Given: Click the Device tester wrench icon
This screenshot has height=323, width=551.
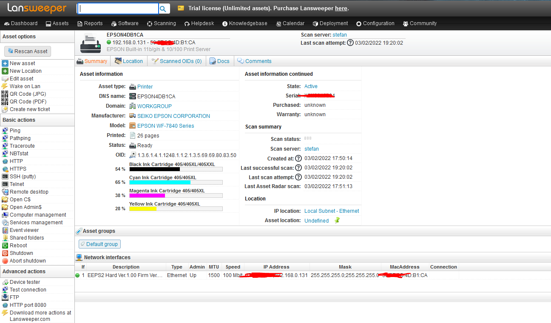Looking at the screenshot, I should (x=5, y=282).
